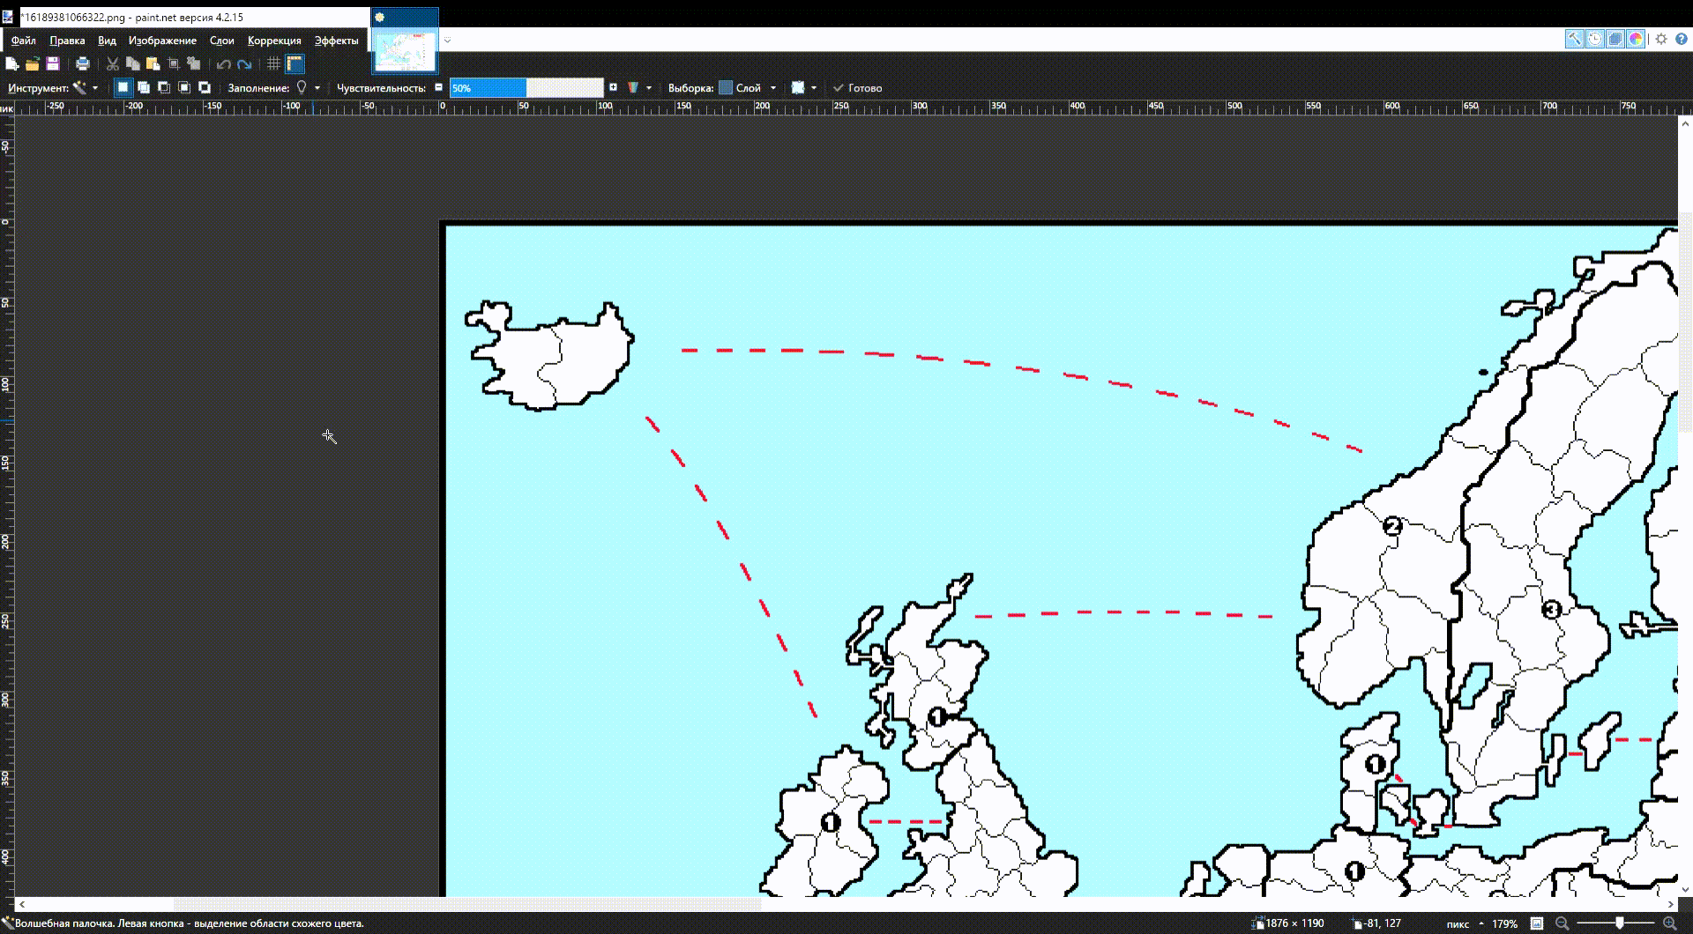Zoom out with the minus magnifier icon
This screenshot has width=1693, height=934.
tap(1562, 923)
